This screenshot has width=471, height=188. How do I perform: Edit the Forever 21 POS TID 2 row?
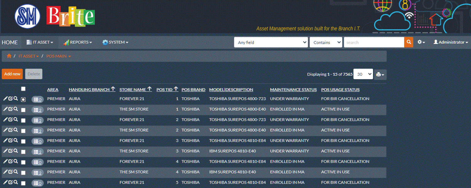pos(5,119)
